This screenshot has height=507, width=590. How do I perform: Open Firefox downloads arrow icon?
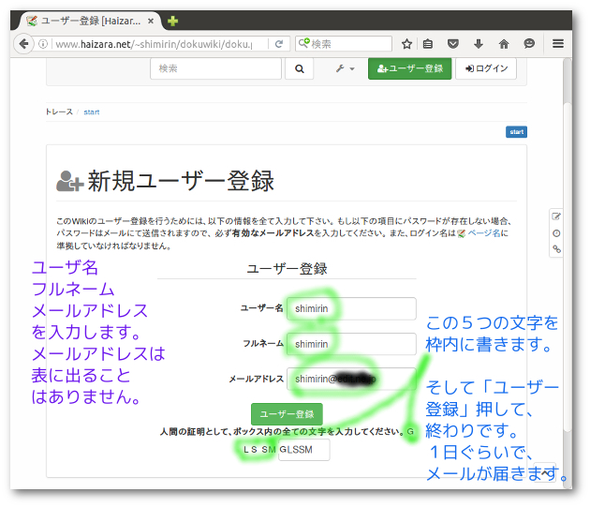click(x=479, y=43)
